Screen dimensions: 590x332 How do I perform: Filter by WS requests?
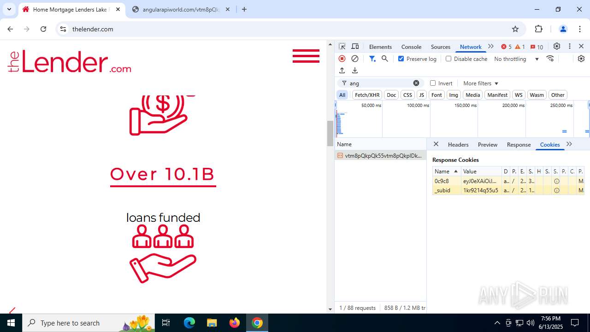519,95
